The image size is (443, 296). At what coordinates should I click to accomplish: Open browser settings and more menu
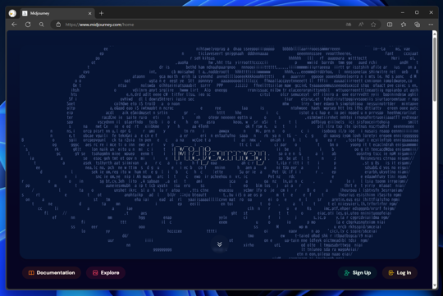431,25
